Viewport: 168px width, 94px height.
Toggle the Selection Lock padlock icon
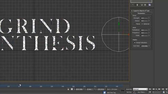coord(68,89)
